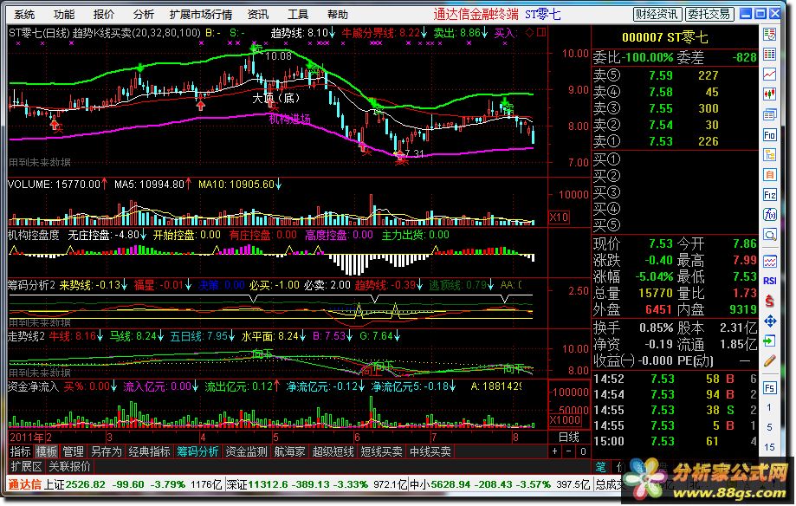The image size is (796, 506).
Task: Click the 通达信 label in status bar
Action: pyautogui.click(x=24, y=484)
